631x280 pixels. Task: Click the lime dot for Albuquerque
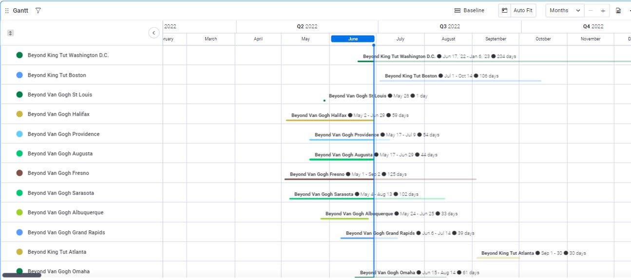point(19,212)
